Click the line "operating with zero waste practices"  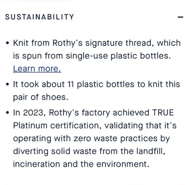click(92, 138)
